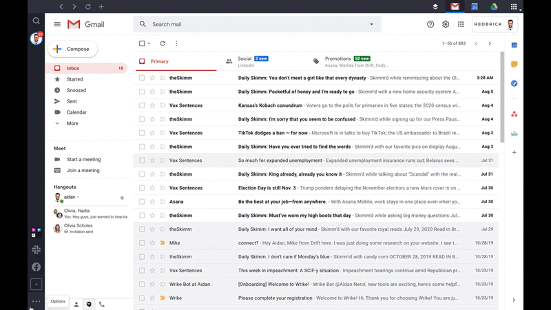Open Slack app in left dock
This screenshot has height=310, width=551.
pos(37,249)
